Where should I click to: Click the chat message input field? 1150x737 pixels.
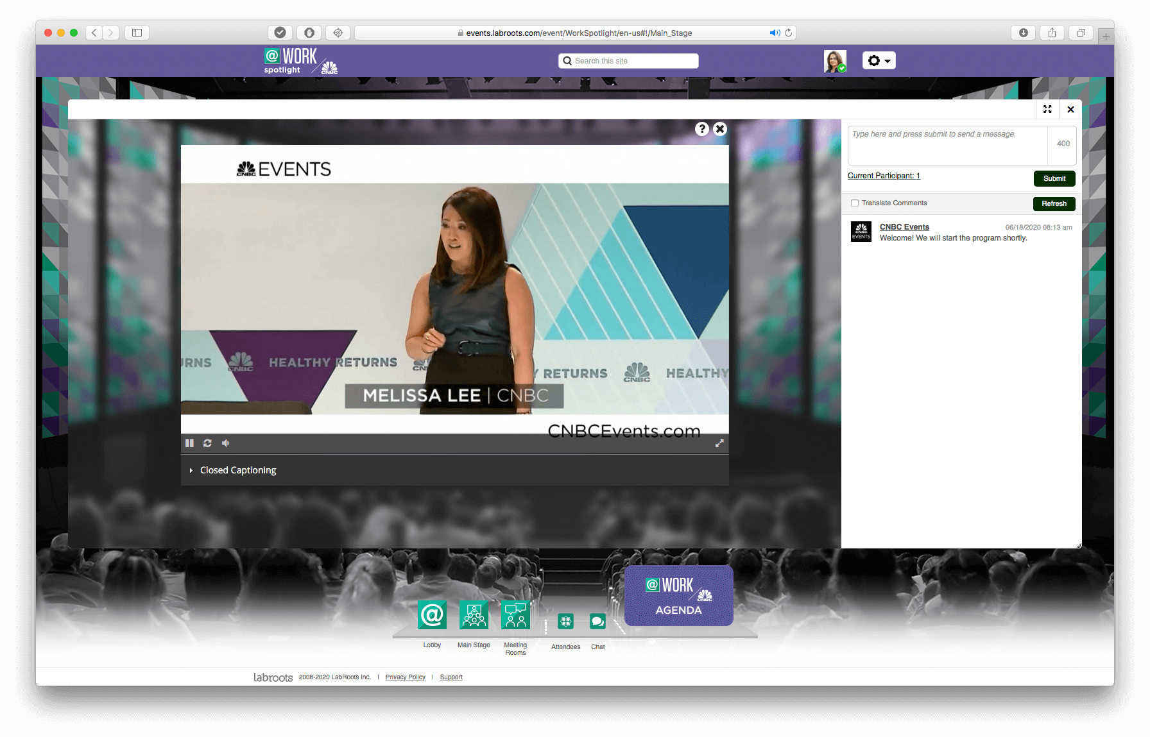click(948, 146)
